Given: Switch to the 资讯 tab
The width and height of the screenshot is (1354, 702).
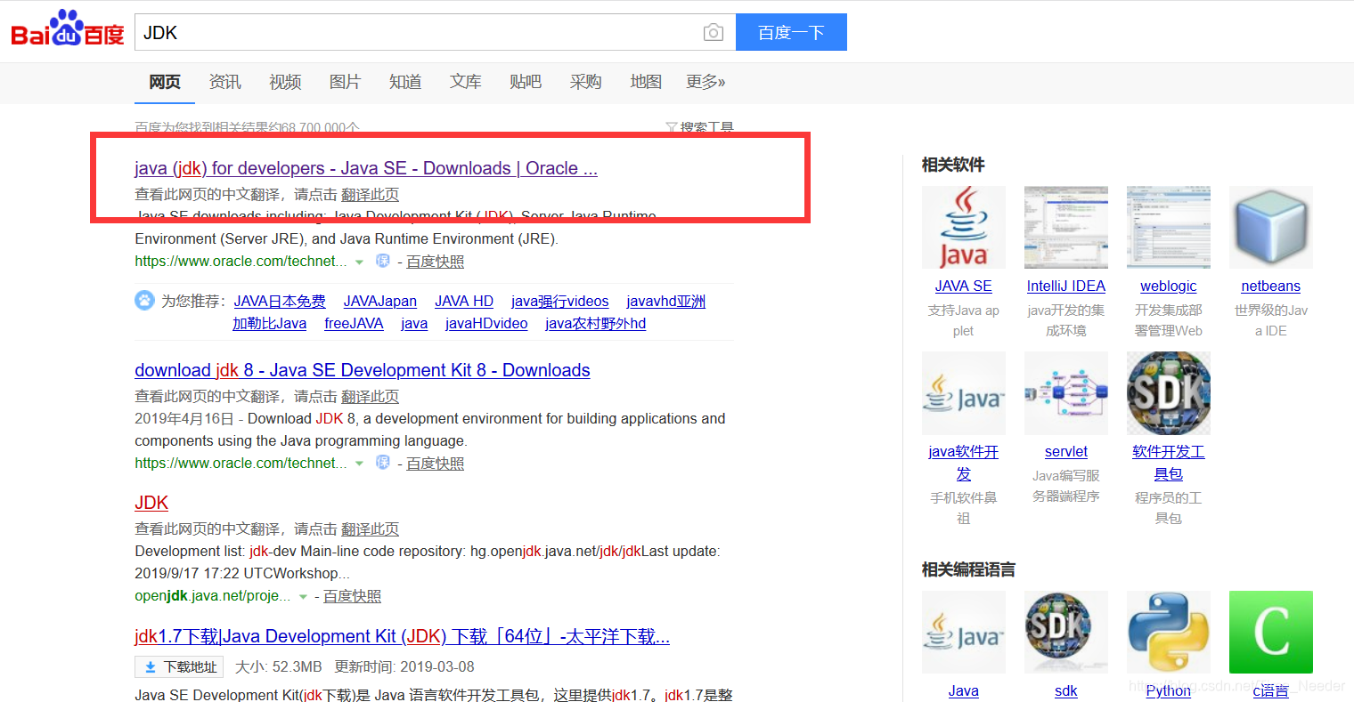Looking at the screenshot, I should tap(224, 82).
